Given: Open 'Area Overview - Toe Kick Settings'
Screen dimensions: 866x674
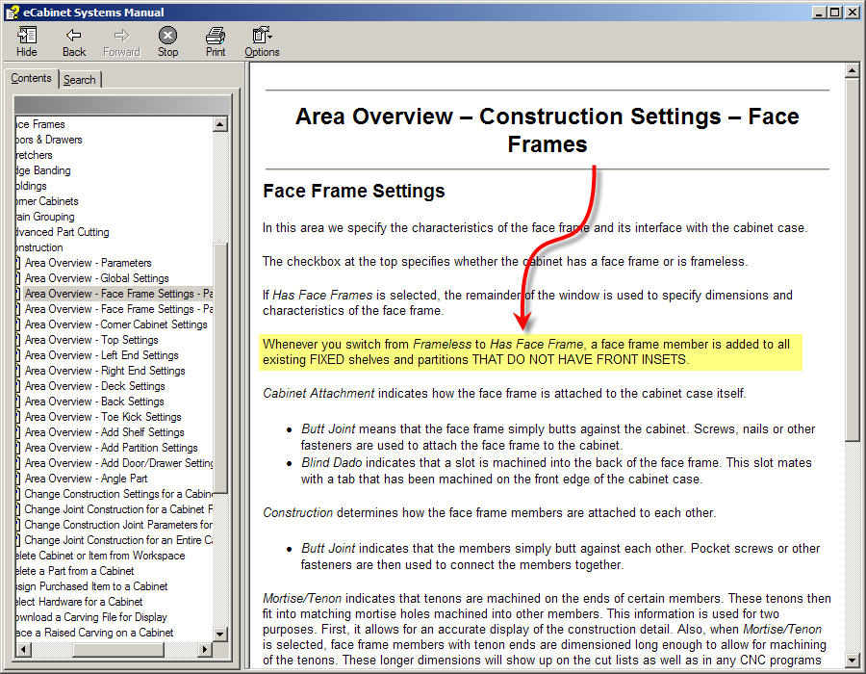Looking at the screenshot, I should tap(103, 418).
